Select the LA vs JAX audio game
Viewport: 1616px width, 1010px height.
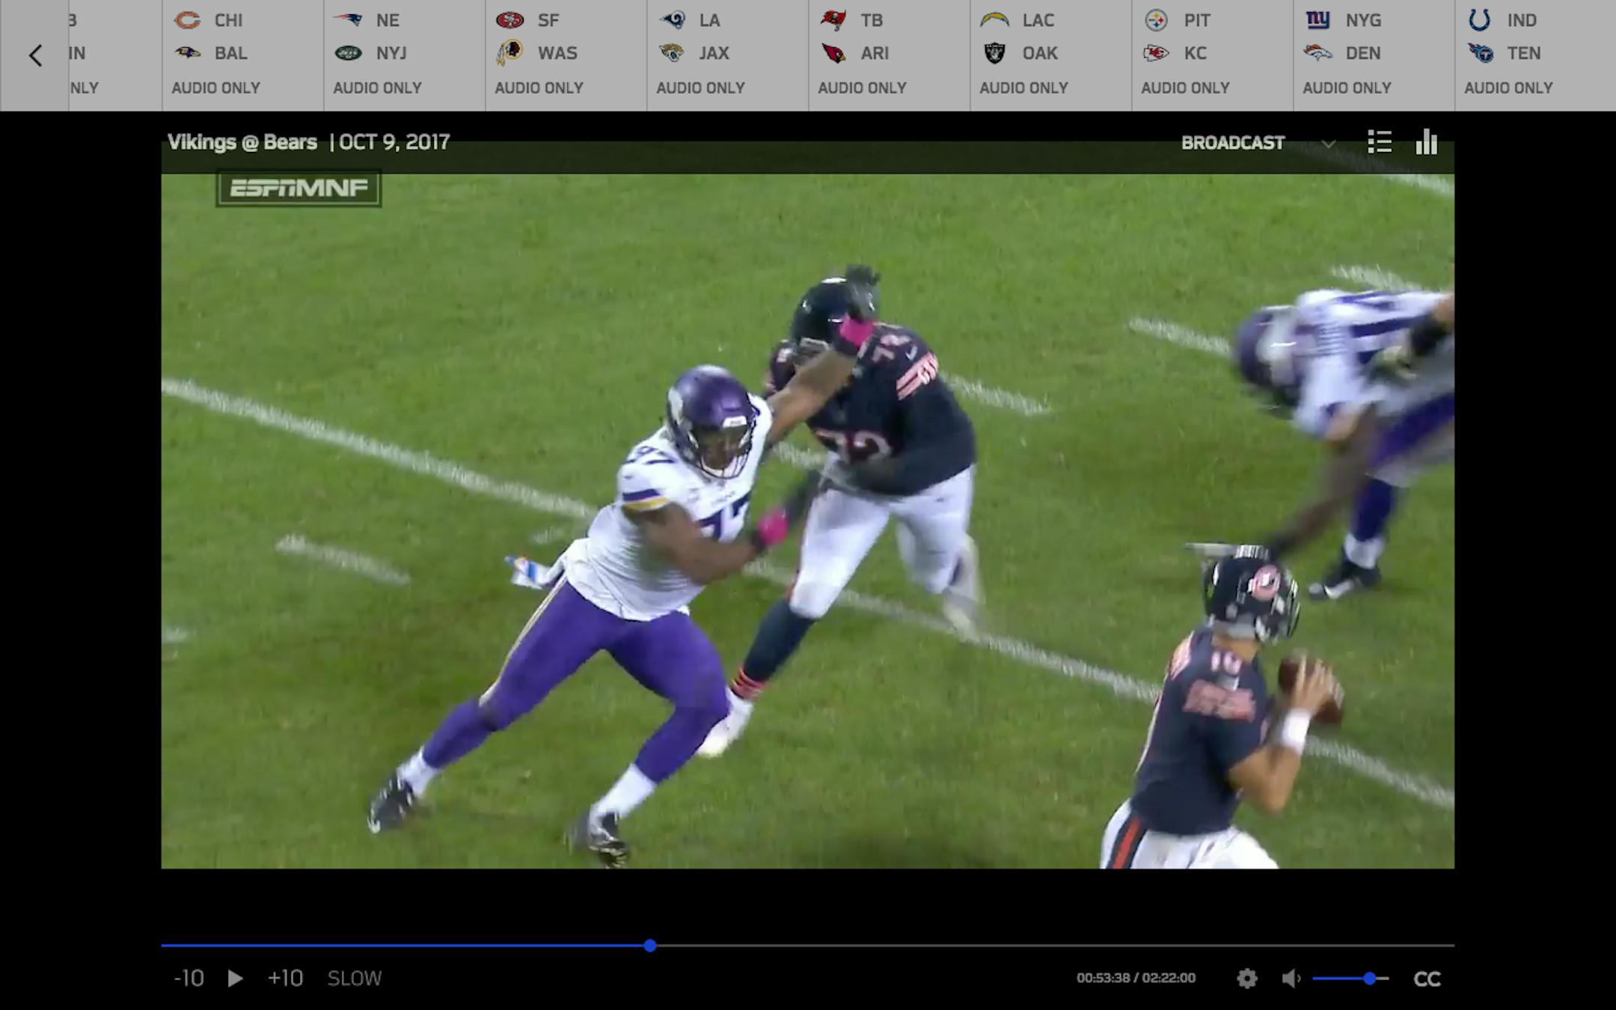point(727,55)
